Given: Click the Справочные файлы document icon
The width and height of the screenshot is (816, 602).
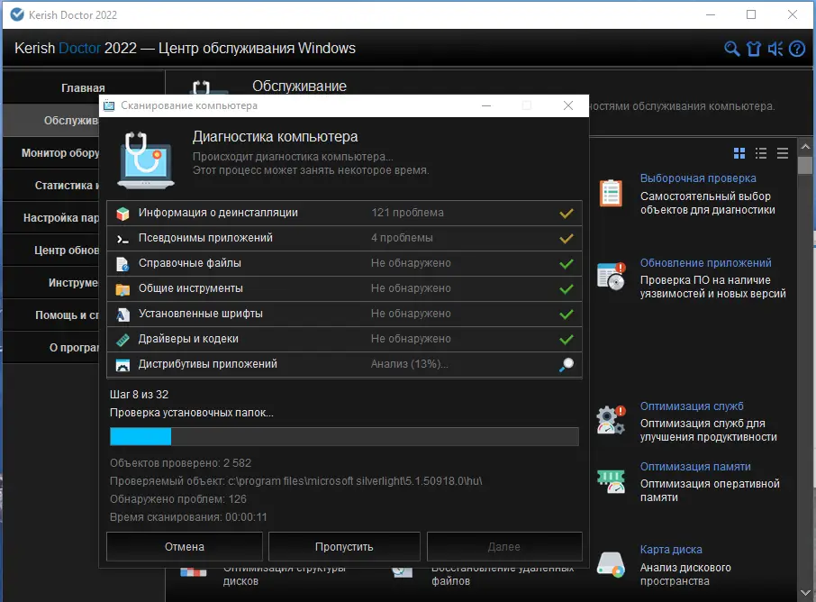Looking at the screenshot, I should 122,264.
